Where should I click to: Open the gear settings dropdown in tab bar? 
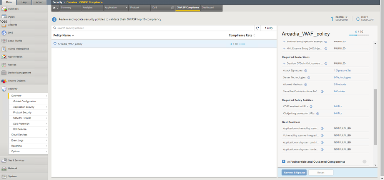tap(56, 8)
